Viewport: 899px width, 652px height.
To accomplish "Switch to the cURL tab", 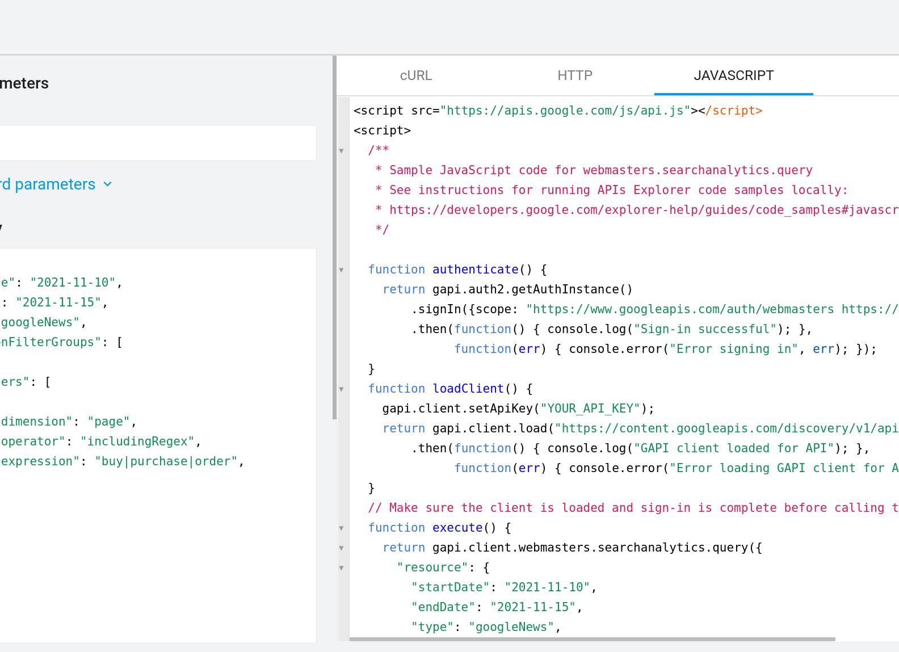I will coord(415,75).
